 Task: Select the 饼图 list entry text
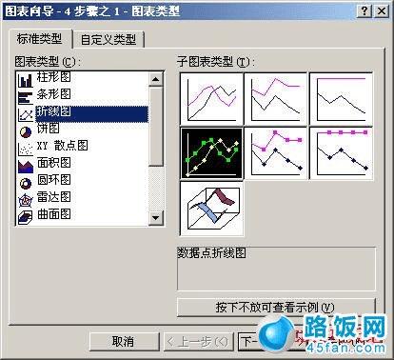49,129
